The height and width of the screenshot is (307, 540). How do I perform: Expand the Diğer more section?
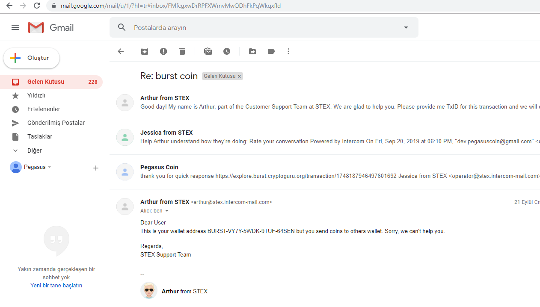[x=51, y=151]
